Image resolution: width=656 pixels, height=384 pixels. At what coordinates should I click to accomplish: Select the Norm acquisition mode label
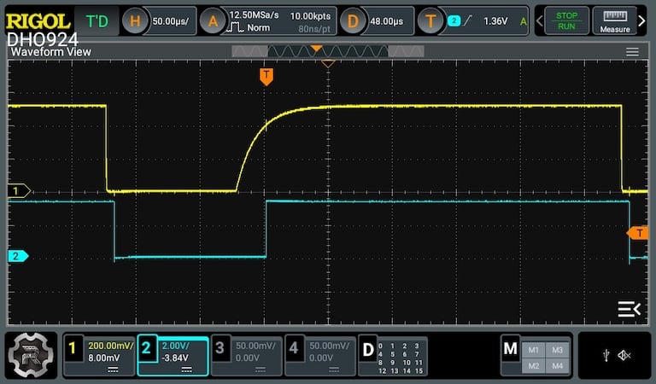pyautogui.click(x=258, y=28)
